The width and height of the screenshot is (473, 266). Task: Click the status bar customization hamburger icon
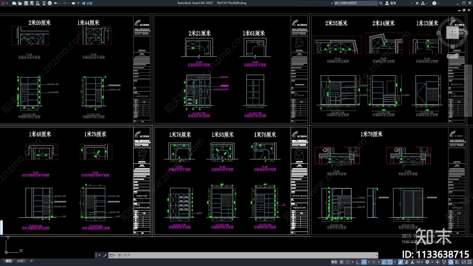[469, 262]
